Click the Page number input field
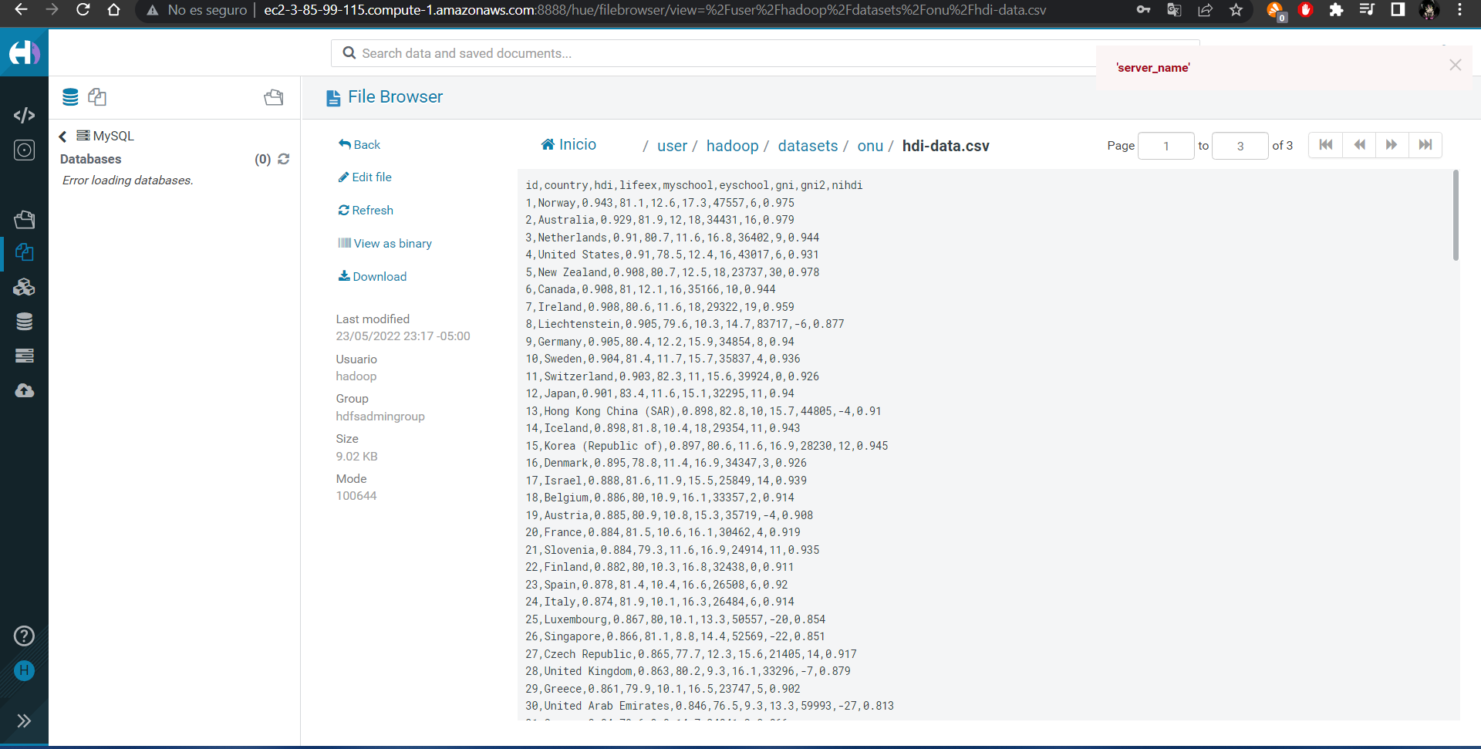The height and width of the screenshot is (749, 1481). tap(1166, 146)
